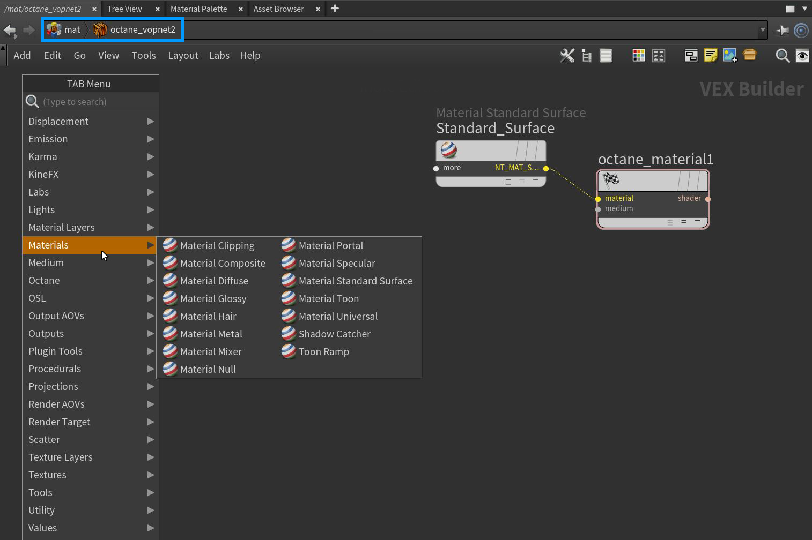Switch to the Material Palette tab
The image size is (812, 540).
198,9
